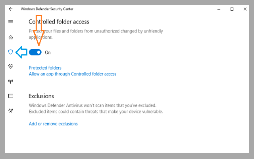Open Add or remove exclusions link
This screenshot has height=159, width=254.
[53, 124]
